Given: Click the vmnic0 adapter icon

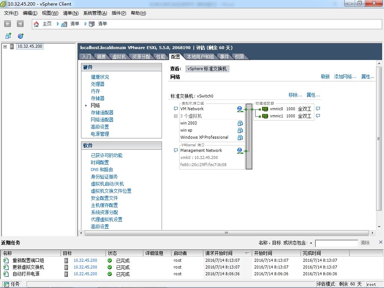Looking at the screenshot, I should [265, 109].
